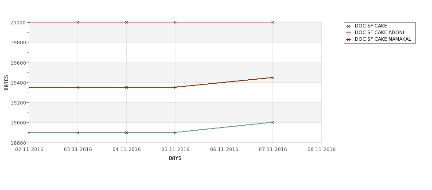Click the NAMAKAL marker on 05-11-2016
The image size is (432, 190).
pyautogui.click(x=175, y=87)
